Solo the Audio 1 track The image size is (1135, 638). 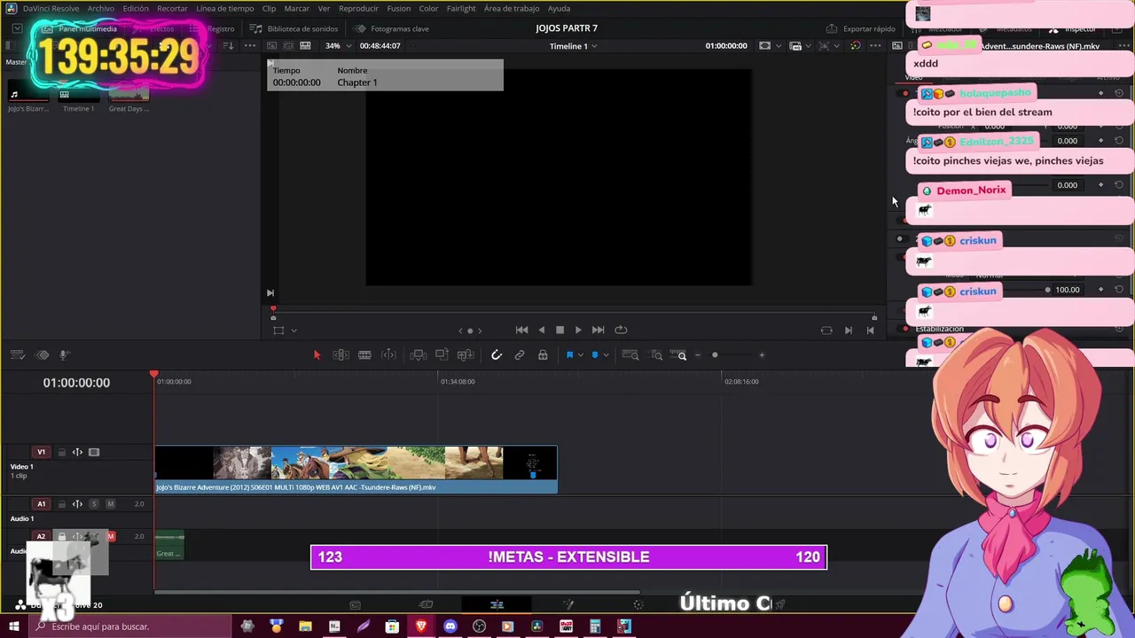[94, 504]
